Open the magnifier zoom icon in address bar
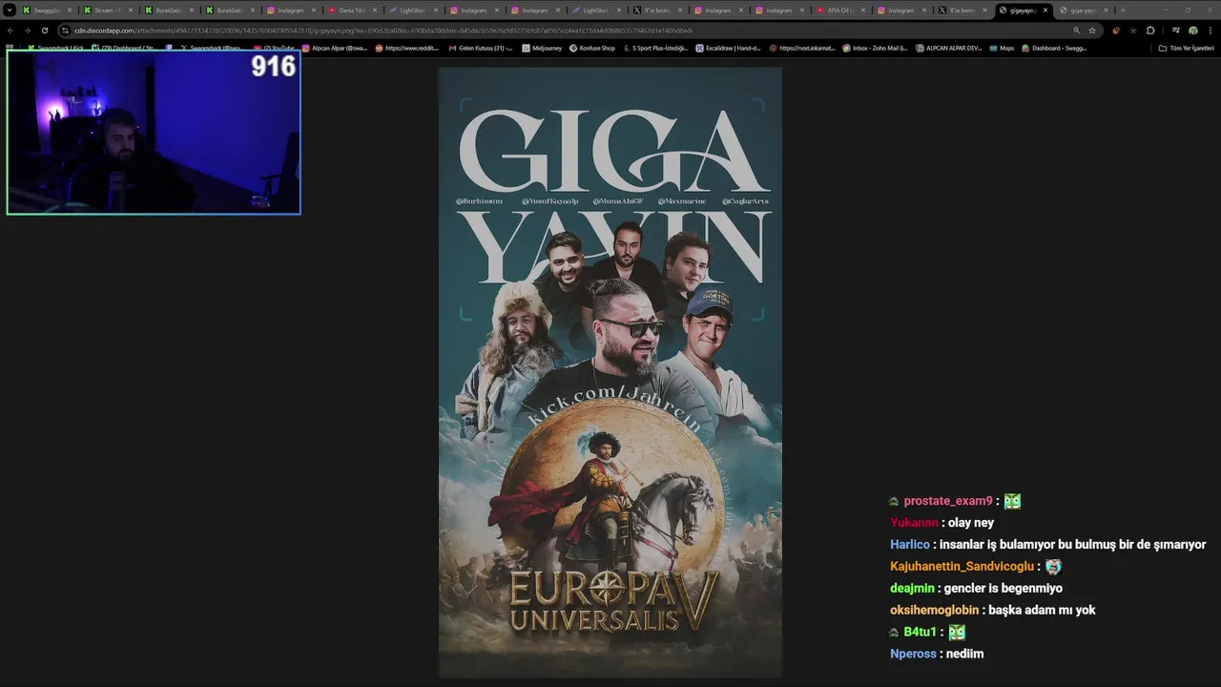Screen dimensions: 1221x687 (1077, 31)
